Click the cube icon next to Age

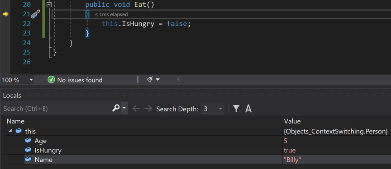click(28, 141)
